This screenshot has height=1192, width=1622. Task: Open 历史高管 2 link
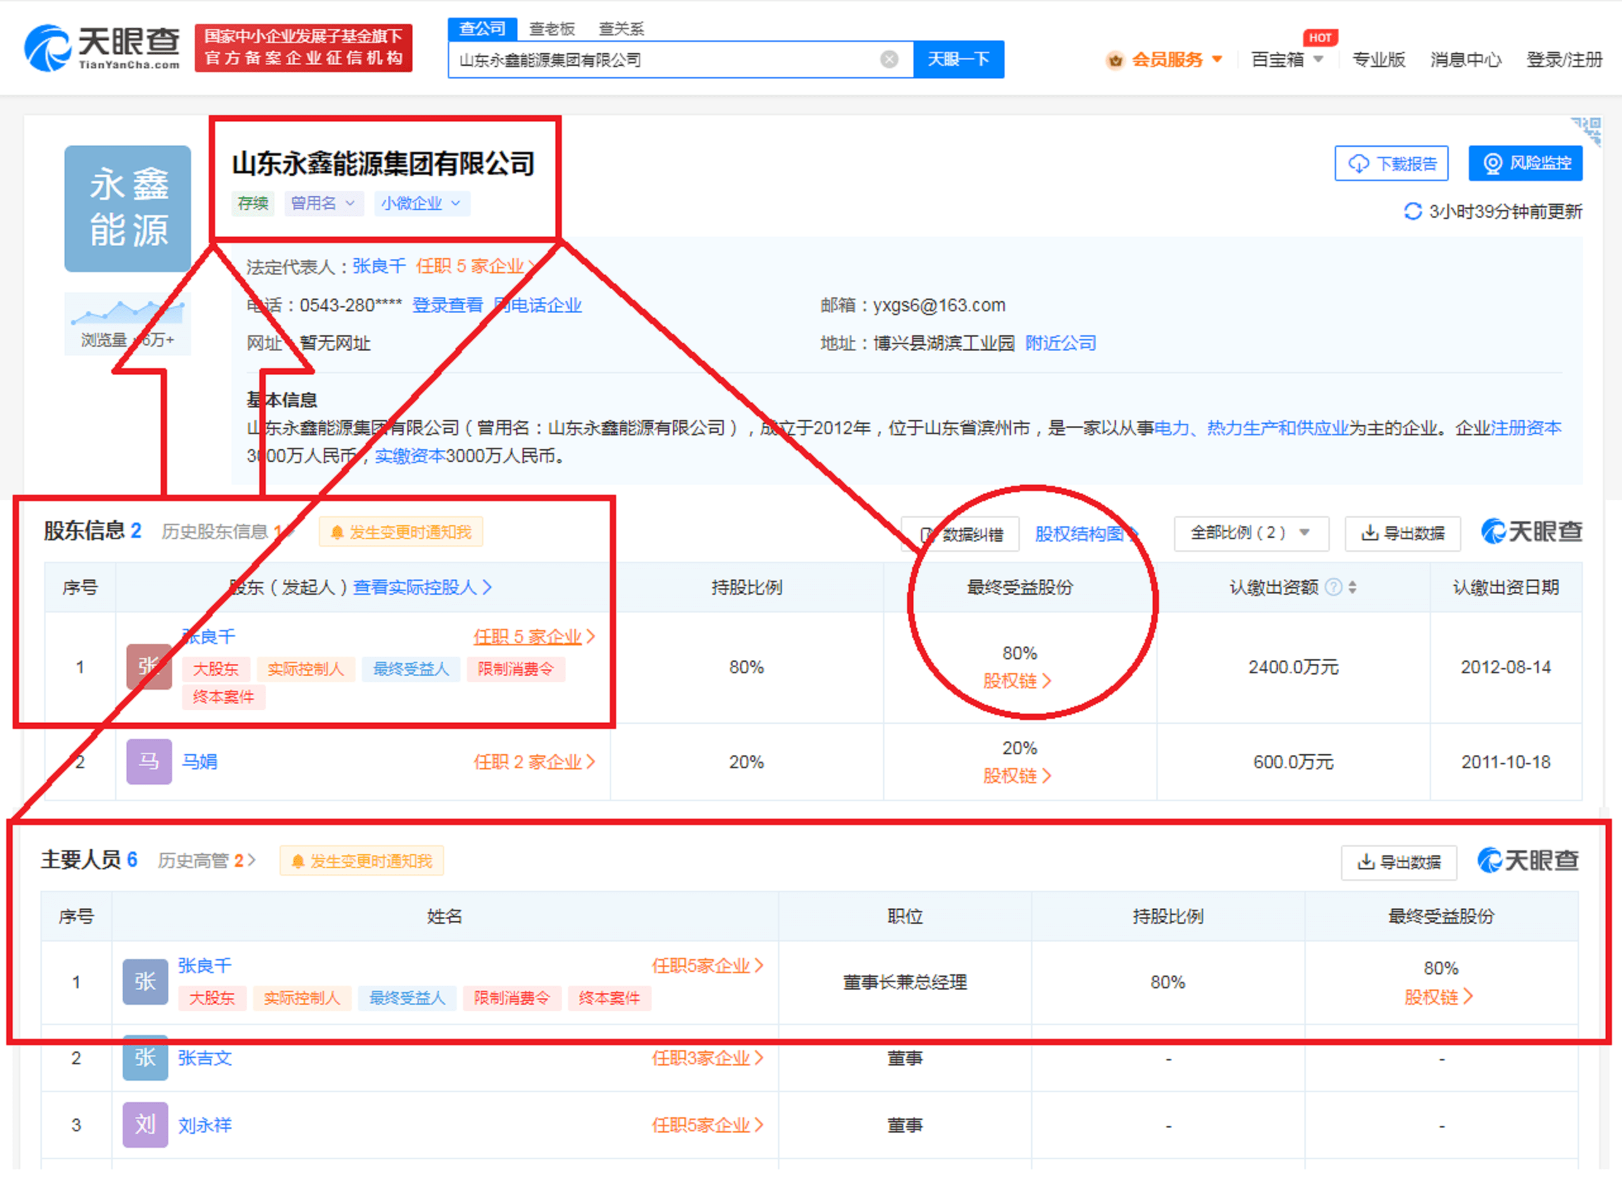pyautogui.click(x=206, y=861)
